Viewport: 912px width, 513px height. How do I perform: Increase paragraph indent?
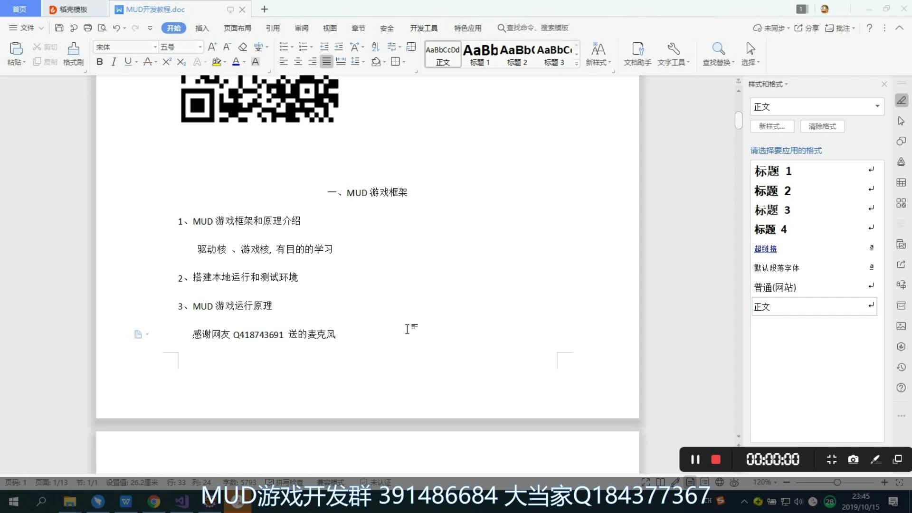(x=338, y=47)
